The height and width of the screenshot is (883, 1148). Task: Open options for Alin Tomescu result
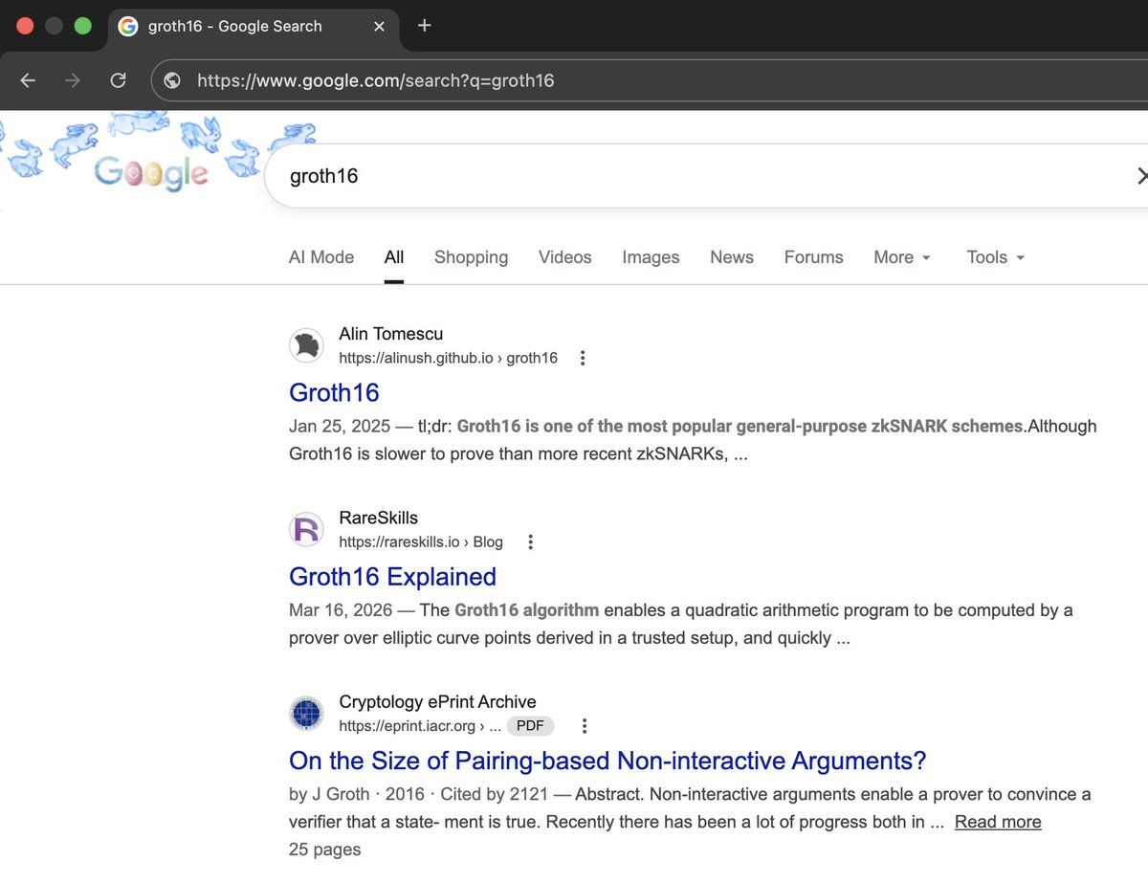coord(583,358)
